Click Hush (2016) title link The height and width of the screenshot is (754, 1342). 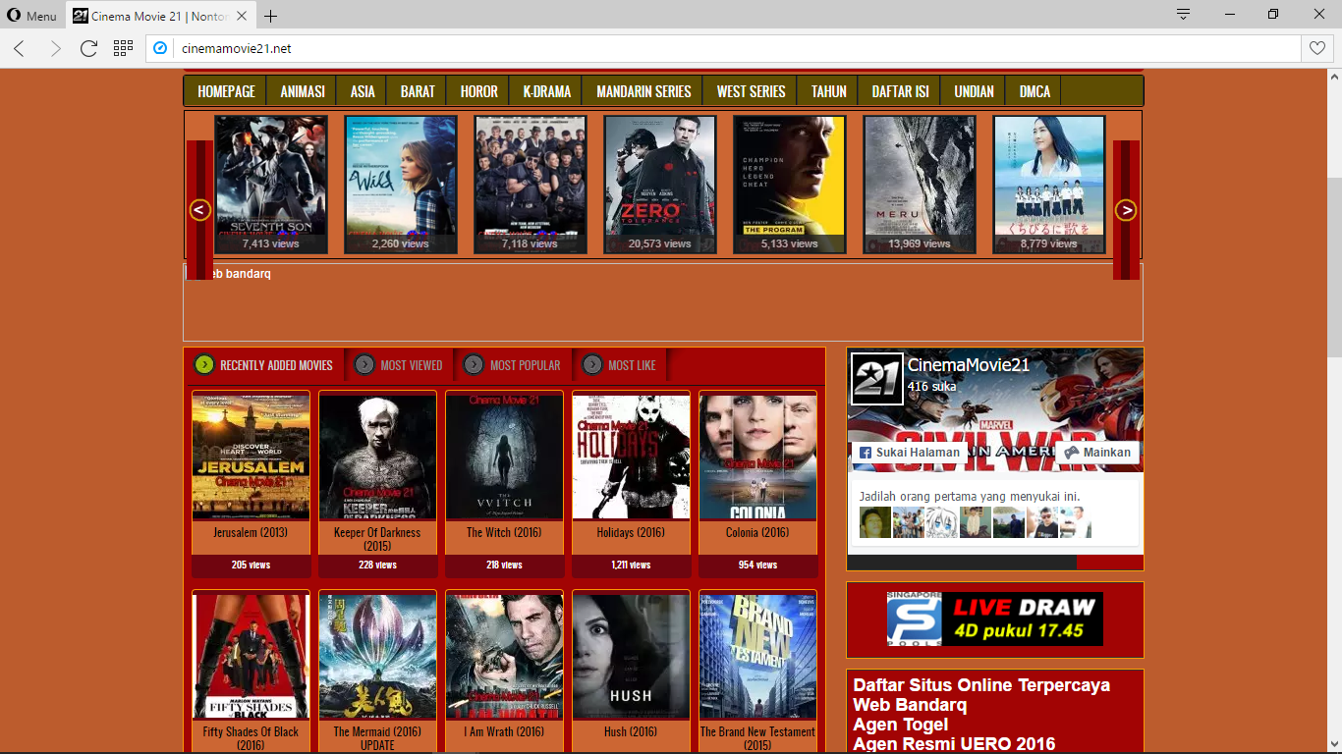pyautogui.click(x=631, y=731)
